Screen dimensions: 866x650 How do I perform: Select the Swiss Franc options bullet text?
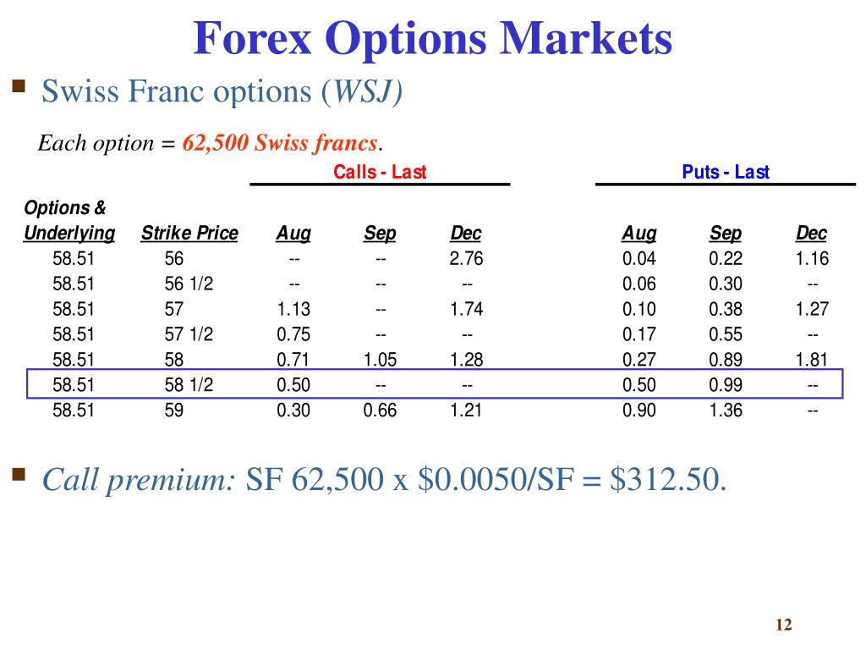(222, 91)
